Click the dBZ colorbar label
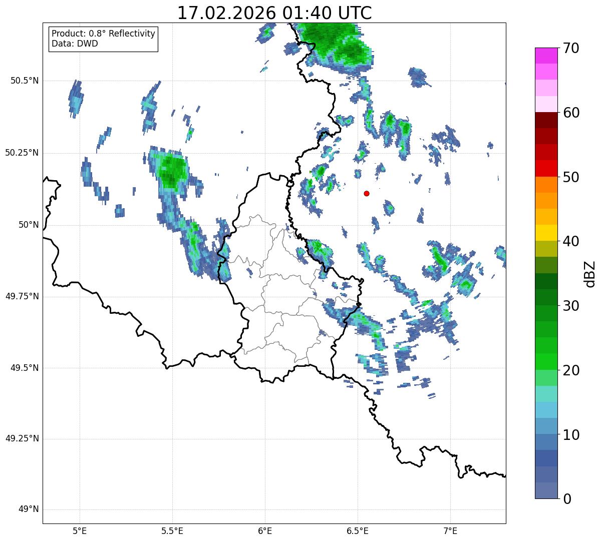Screen dimensions: 602x541 590,274
